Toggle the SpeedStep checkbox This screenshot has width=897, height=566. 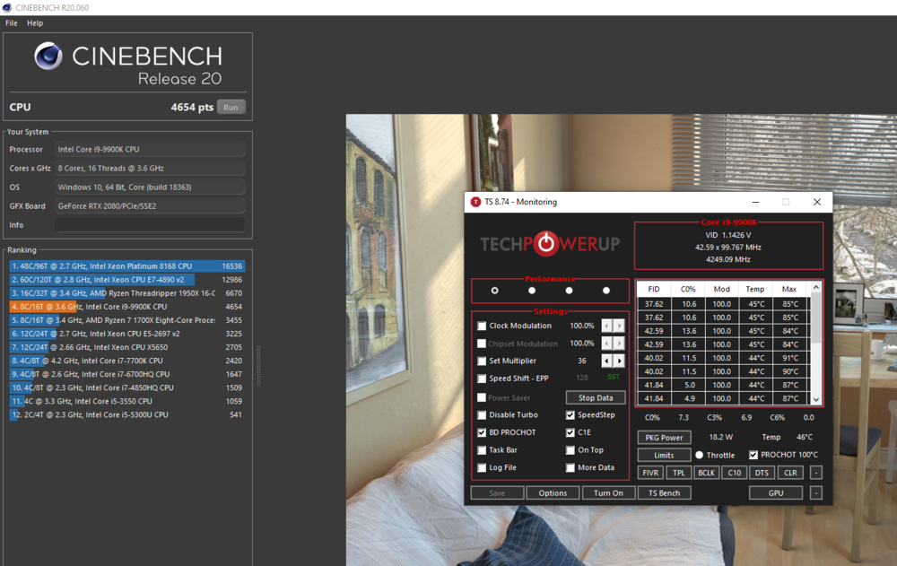(x=570, y=415)
